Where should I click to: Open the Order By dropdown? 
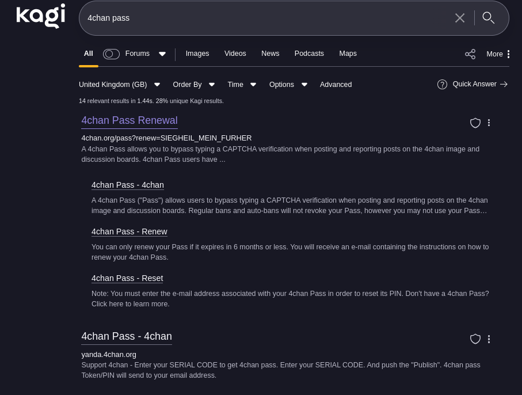[x=194, y=85]
